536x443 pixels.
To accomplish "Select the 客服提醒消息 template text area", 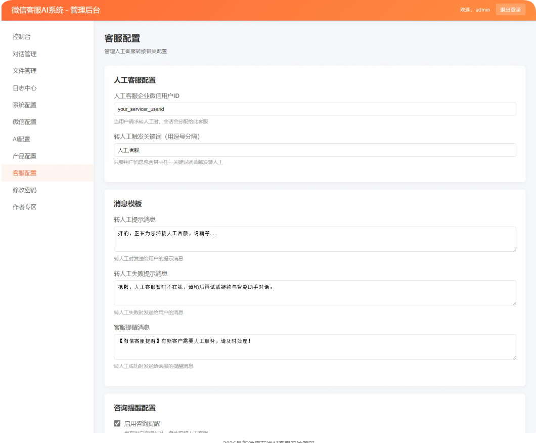I will tap(315, 346).
